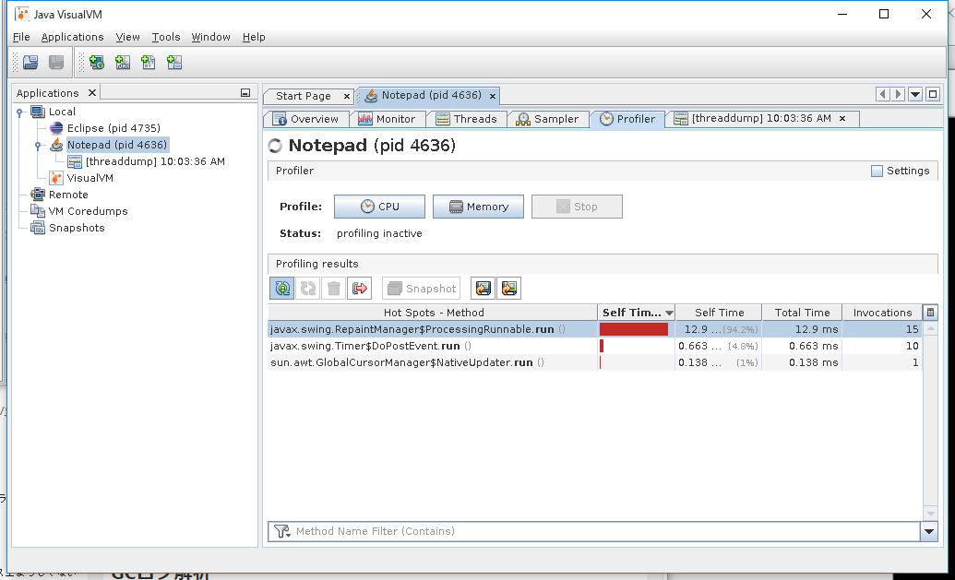Start Memory profiling
Screen dimensions: 955x580
click(478, 207)
